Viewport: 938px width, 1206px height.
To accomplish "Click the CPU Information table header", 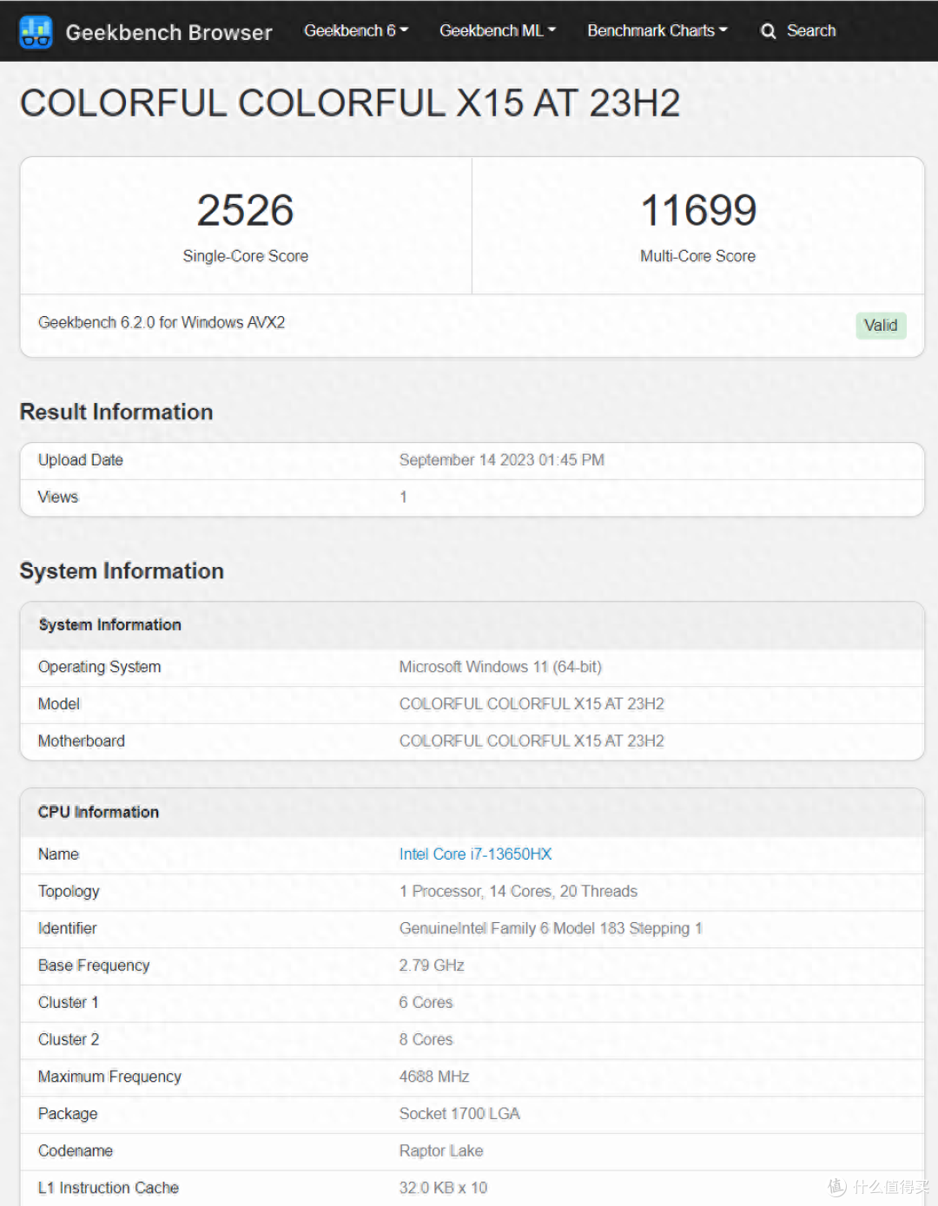I will (99, 813).
